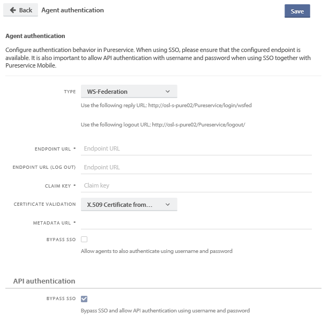Enable Bypass SSO for agents checkbox
The width and height of the screenshot is (329, 321).
[x=84, y=240]
